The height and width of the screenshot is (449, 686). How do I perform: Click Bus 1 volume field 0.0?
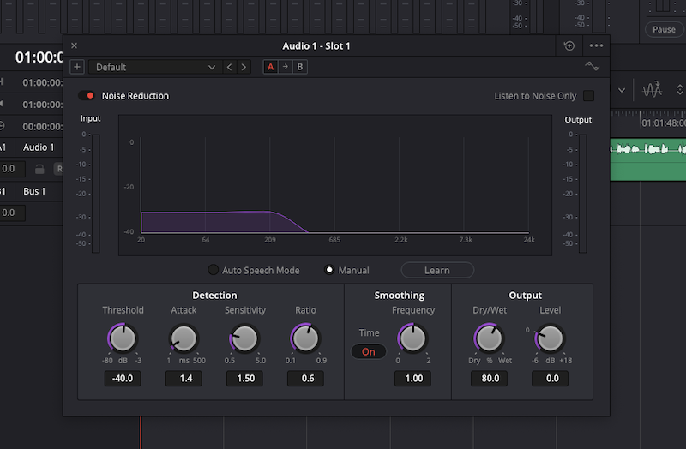[11, 213]
